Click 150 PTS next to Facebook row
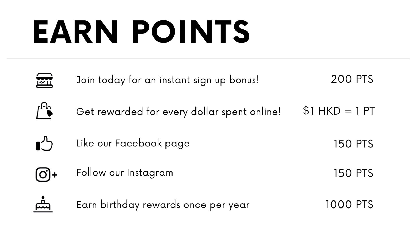The width and height of the screenshot is (417, 234). point(353,144)
